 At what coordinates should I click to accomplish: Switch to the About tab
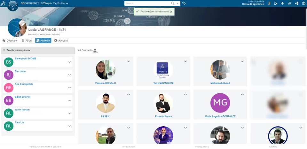point(27,41)
